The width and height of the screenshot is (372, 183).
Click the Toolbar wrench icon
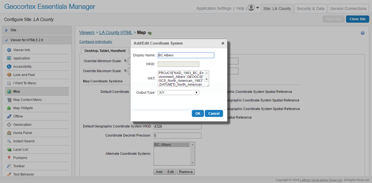click(x=9, y=166)
